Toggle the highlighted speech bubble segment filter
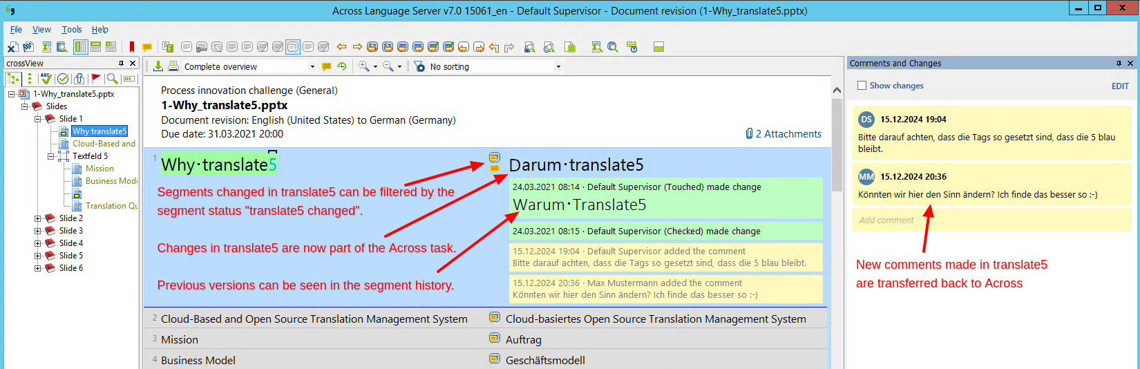Image resolution: width=1140 pixels, height=369 pixels. tap(293, 47)
